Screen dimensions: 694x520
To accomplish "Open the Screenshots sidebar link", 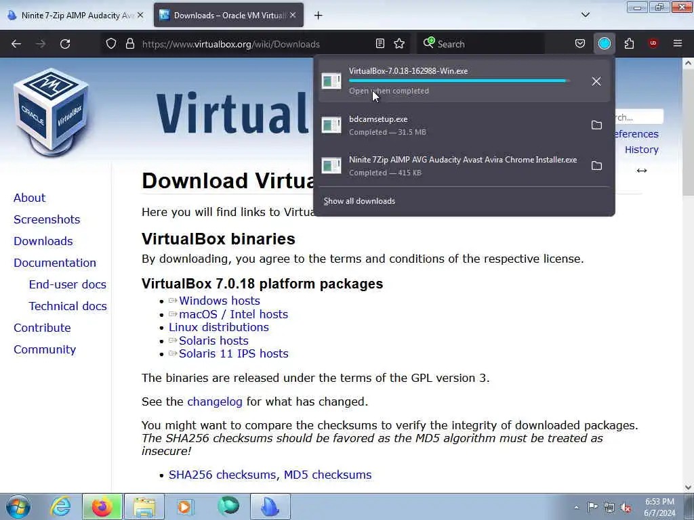I will (47, 219).
